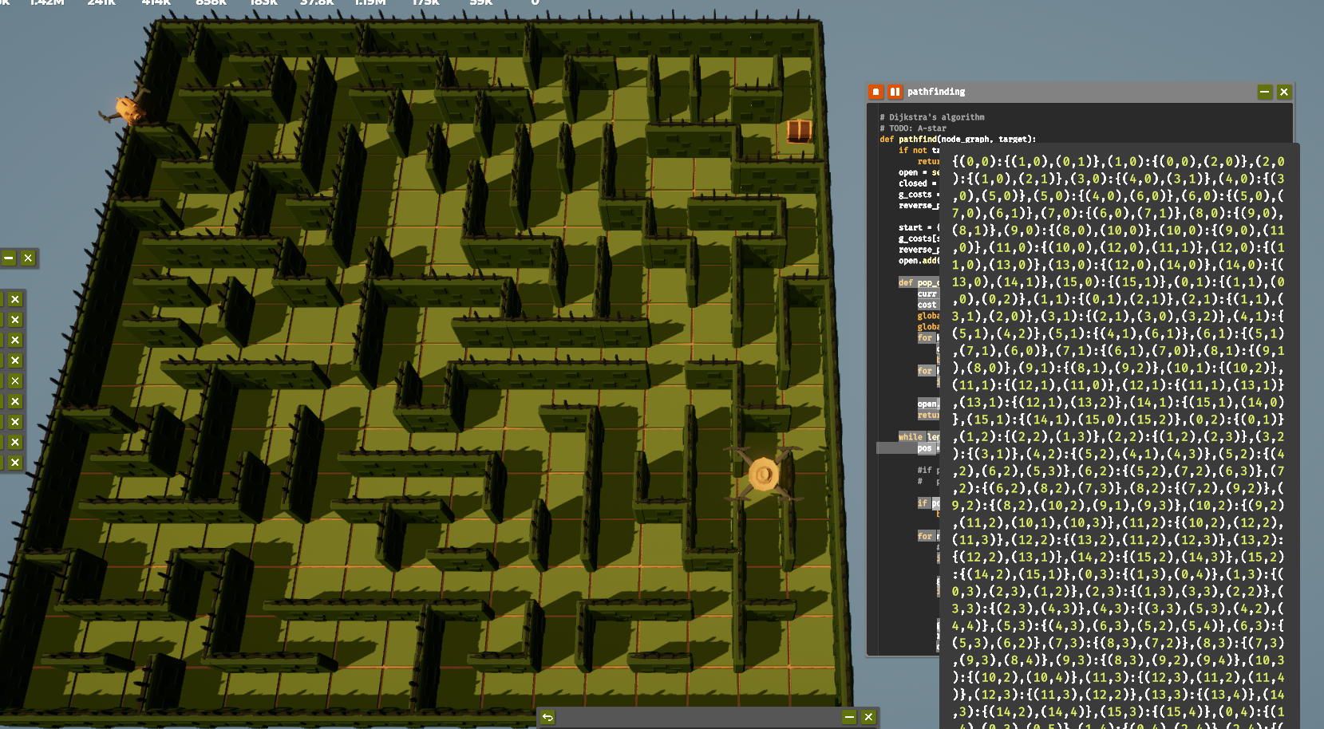Click the highlighted "while len" code line
Screen dimensions: 1324x729
(919, 437)
